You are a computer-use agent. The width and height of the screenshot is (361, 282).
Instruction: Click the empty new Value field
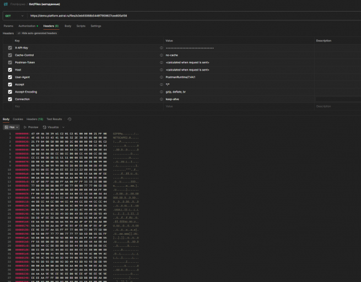point(239,106)
